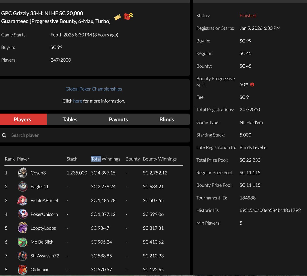Click the Tournament ID value 184988
The height and width of the screenshot is (276, 307).
248,198
